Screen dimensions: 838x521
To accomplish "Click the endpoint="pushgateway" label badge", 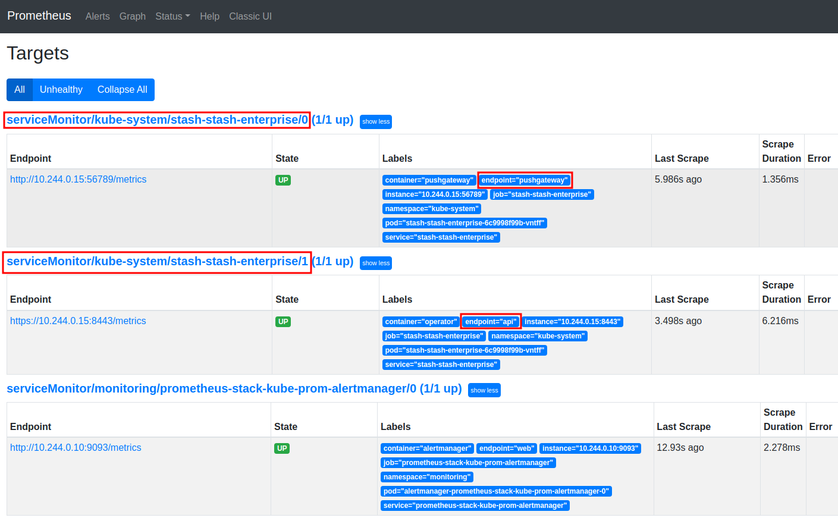I will click(x=525, y=180).
